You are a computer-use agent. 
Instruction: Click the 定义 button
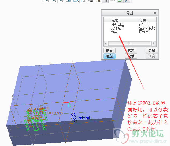tap(109, 51)
